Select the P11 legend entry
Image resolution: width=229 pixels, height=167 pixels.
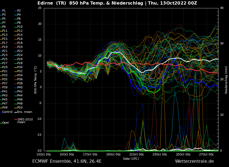[5, 31]
